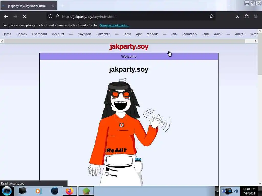Open the Home nav item
Screen dimensions: 262x196
coord(7,34)
